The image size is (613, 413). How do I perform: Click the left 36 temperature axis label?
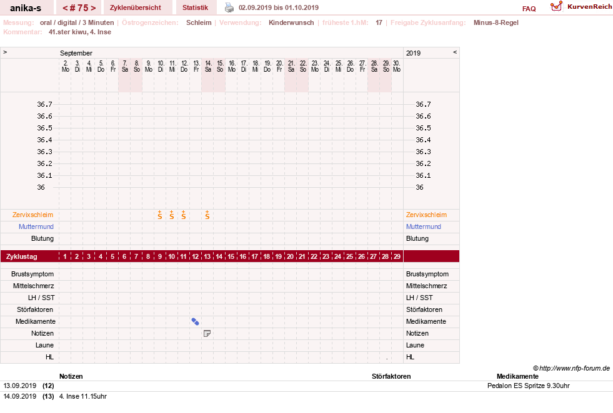point(41,187)
